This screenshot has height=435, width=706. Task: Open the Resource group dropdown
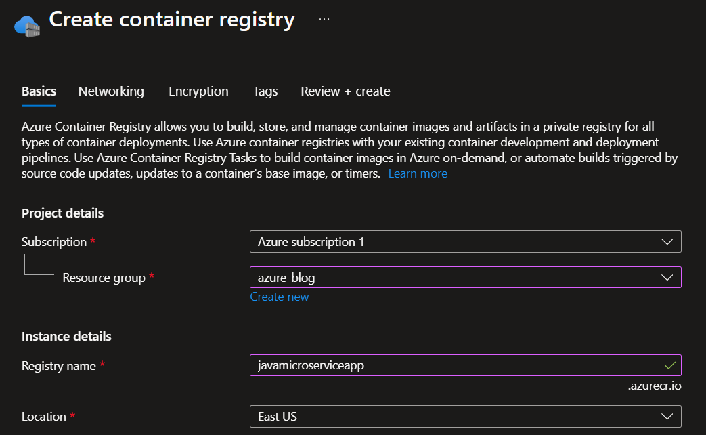(466, 277)
